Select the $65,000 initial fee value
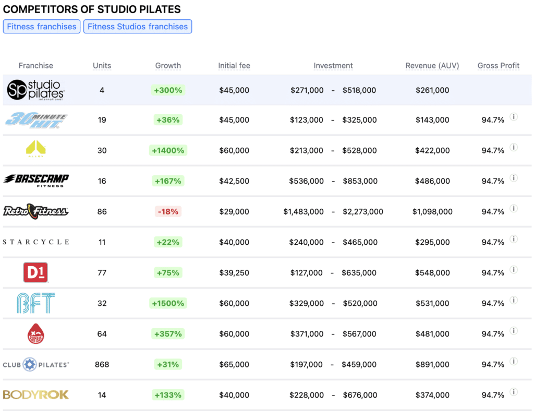The height and width of the screenshot is (418, 534). [x=234, y=365]
